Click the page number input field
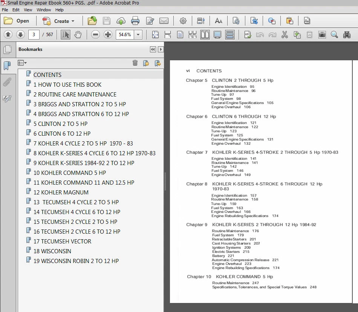Screen dimensions: 358x312 click(x=34, y=35)
